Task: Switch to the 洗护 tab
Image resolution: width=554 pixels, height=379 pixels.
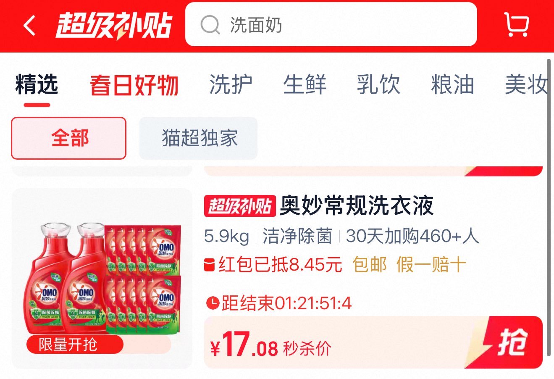Action: 231,84
